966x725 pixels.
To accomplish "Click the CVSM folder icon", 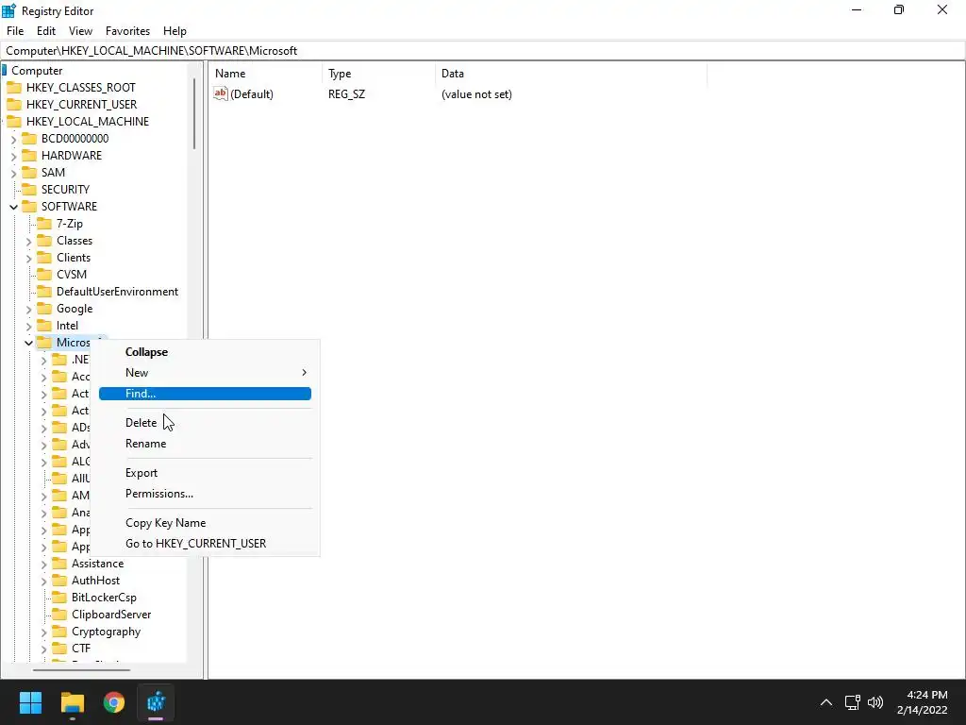I will pos(44,275).
